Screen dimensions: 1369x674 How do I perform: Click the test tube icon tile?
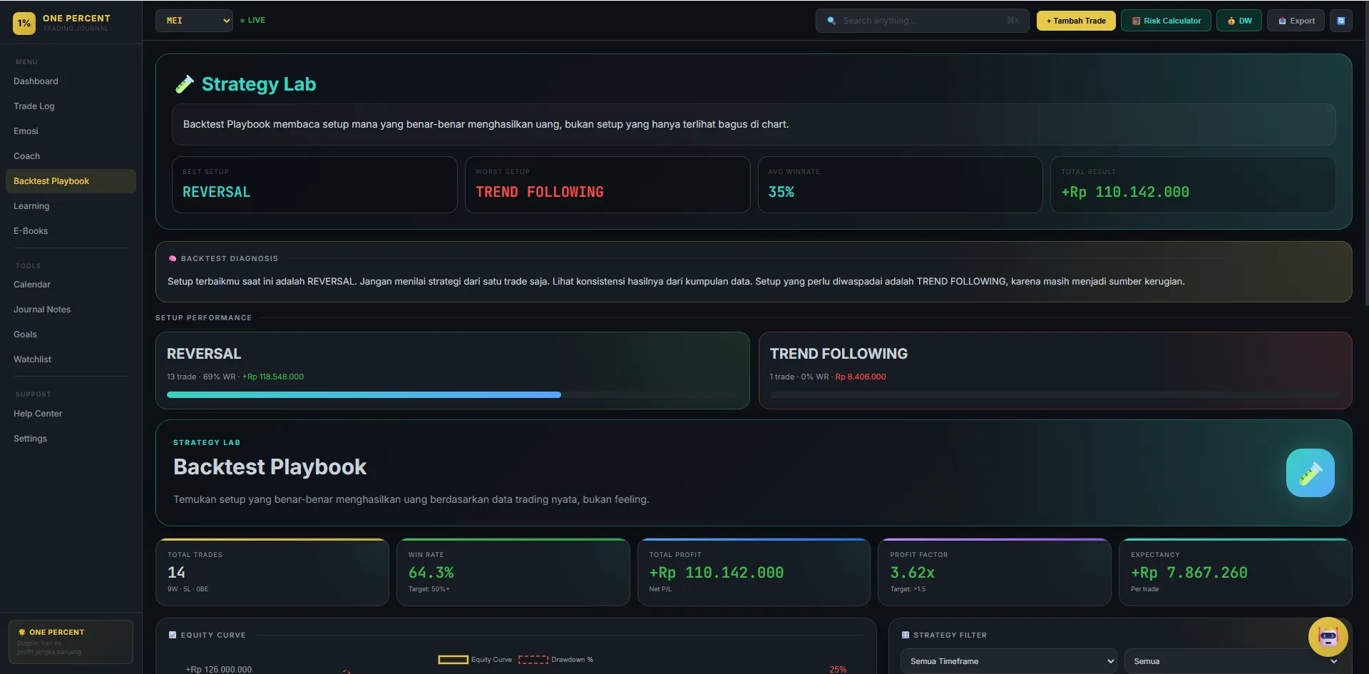1310,473
